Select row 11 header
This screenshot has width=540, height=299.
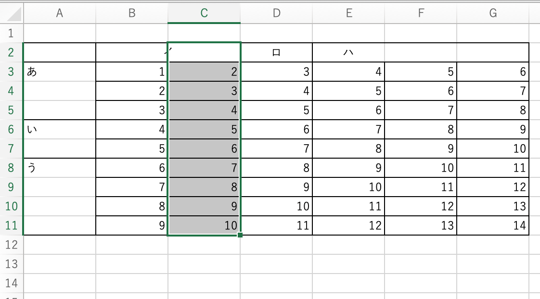pyautogui.click(x=12, y=225)
